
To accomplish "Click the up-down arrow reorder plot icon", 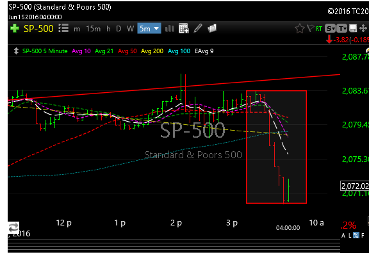I will pos(16,51).
